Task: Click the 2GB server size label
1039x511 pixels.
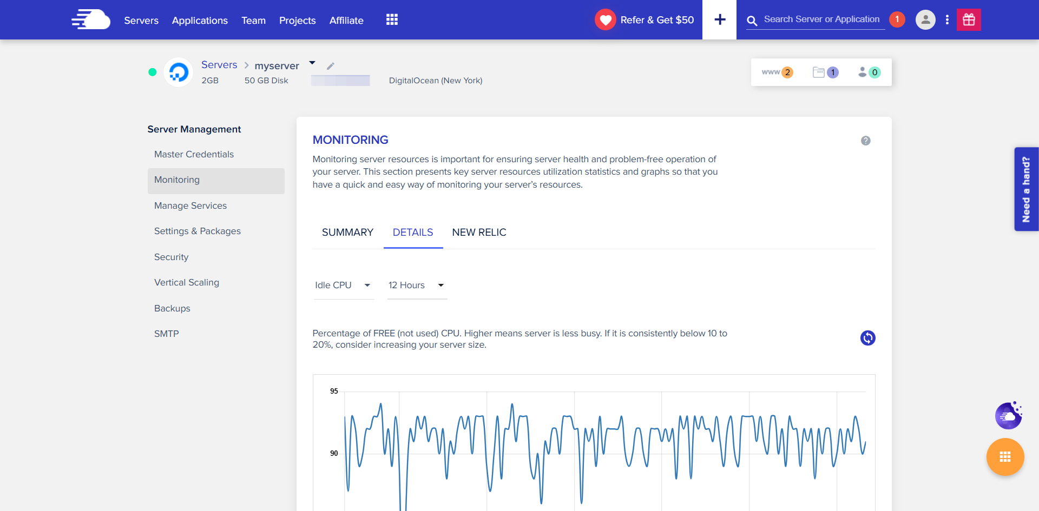Action: point(210,81)
